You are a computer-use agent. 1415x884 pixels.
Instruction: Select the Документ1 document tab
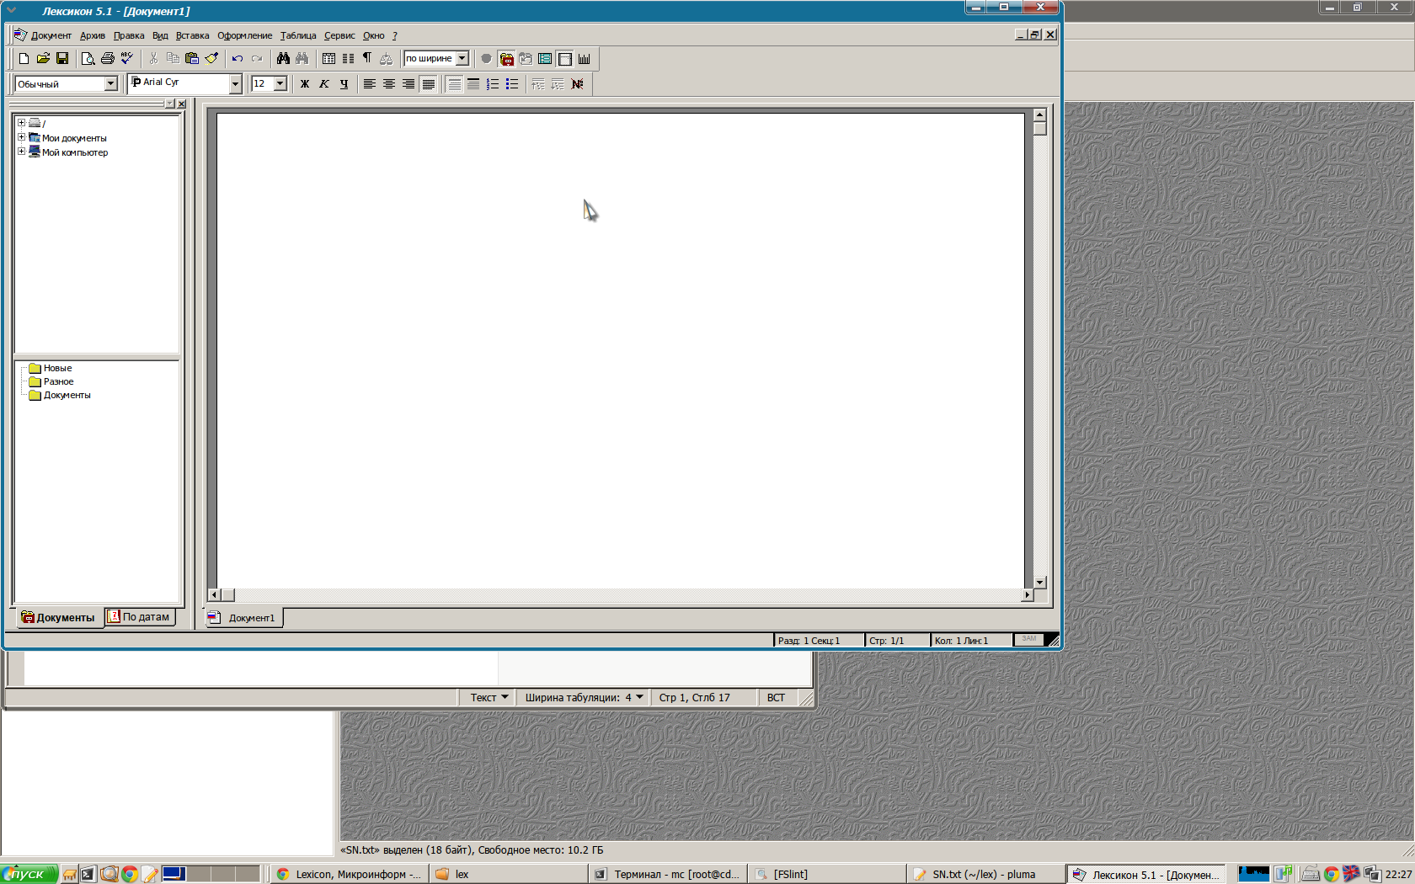[243, 618]
